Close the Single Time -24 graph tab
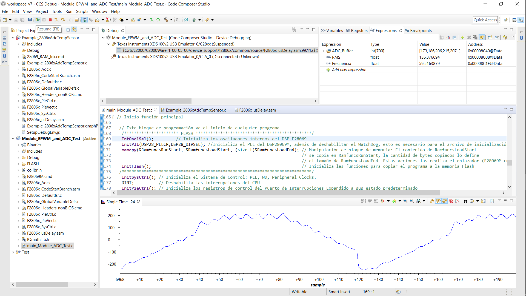526x296 pixels. [x=139, y=202]
